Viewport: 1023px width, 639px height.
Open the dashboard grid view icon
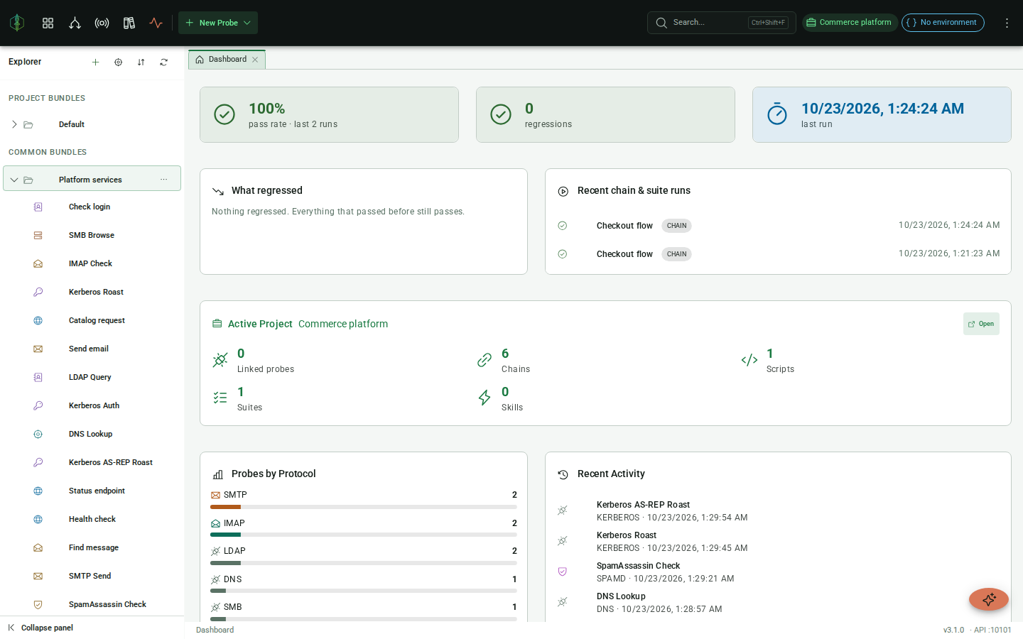click(48, 23)
